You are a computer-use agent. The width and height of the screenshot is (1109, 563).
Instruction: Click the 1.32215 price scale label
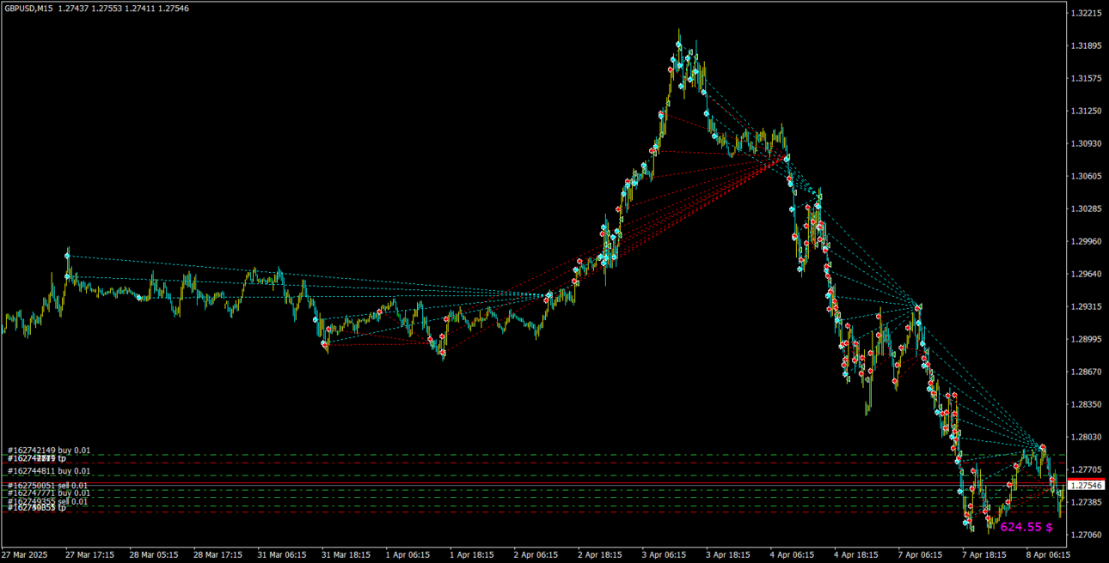click(x=1087, y=14)
